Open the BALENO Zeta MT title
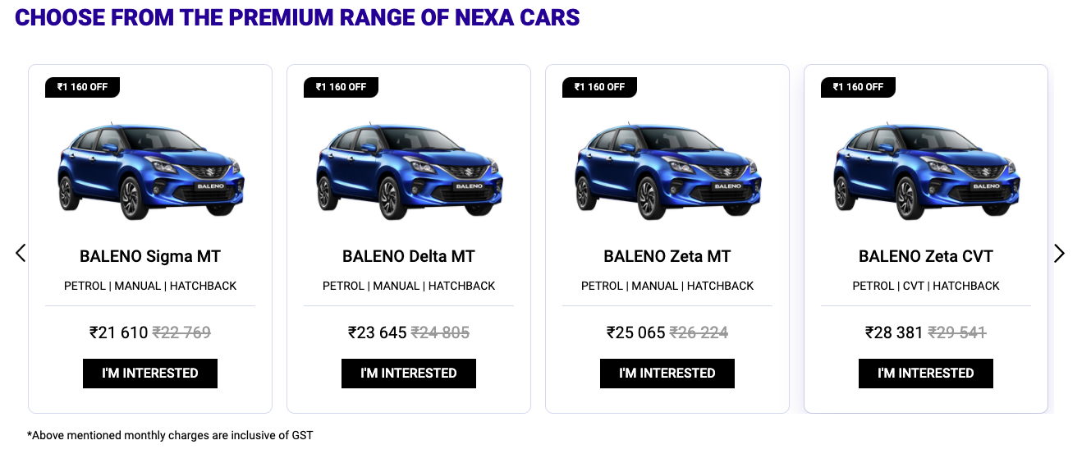The height and width of the screenshot is (454, 1091). [x=667, y=256]
